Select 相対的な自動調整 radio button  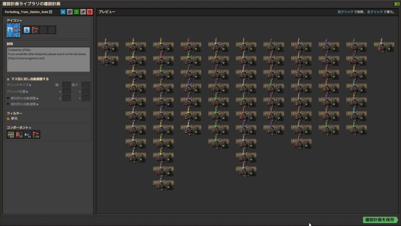8,104
